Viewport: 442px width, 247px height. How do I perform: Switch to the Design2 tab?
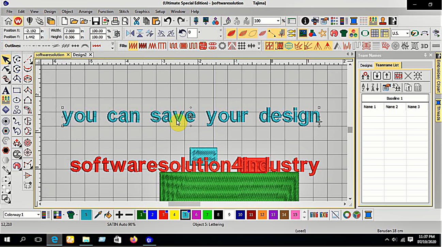pos(80,54)
